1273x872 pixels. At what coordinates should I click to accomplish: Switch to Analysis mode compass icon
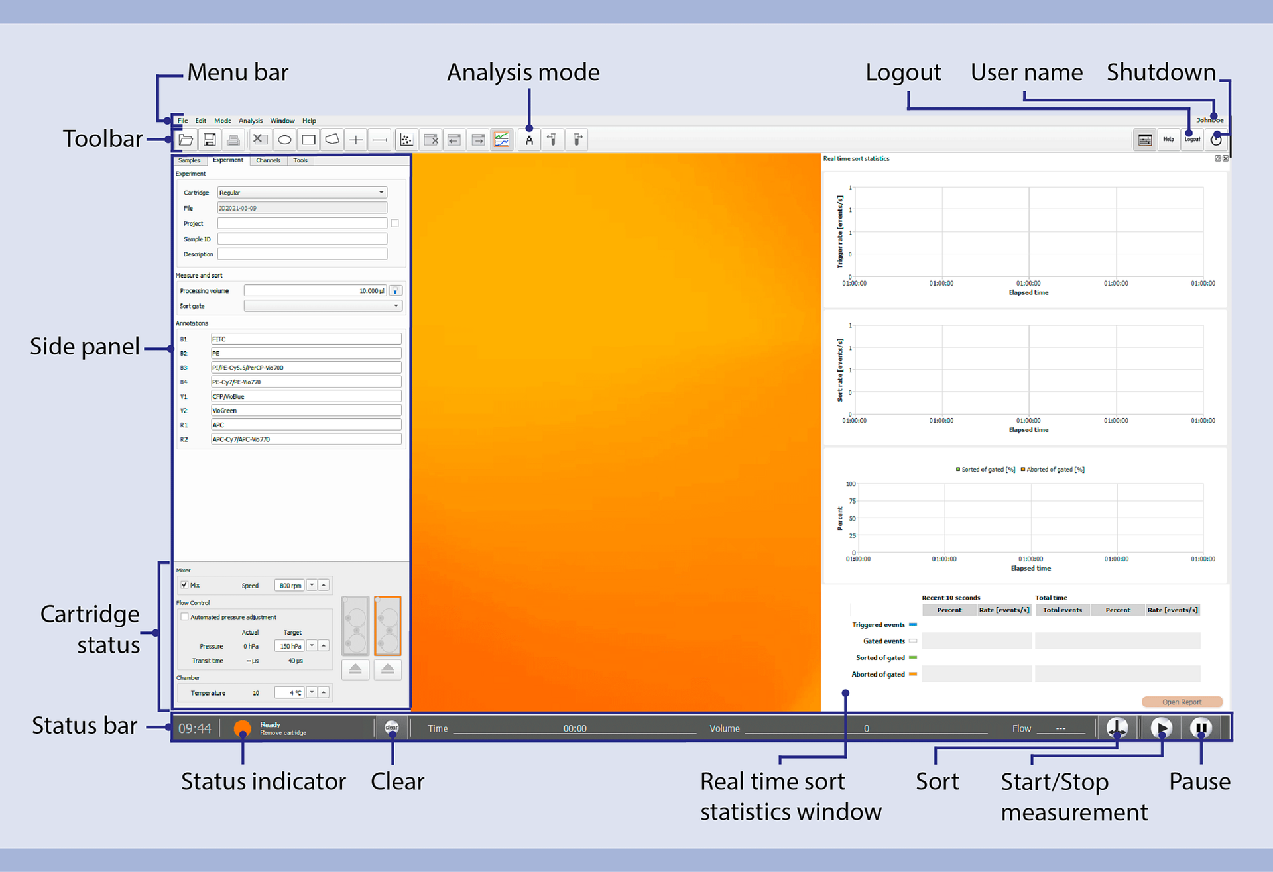coord(529,140)
